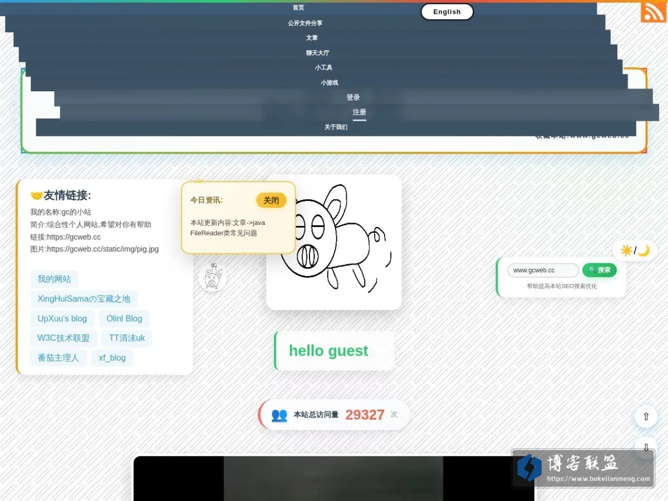Click the www.gcweb.cc search input field
The width and height of the screenshot is (668, 501).
[x=543, y=271]
